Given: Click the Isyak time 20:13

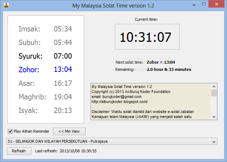Looking at the screenshot, I should pyautogui.click(x=63, y=111).
